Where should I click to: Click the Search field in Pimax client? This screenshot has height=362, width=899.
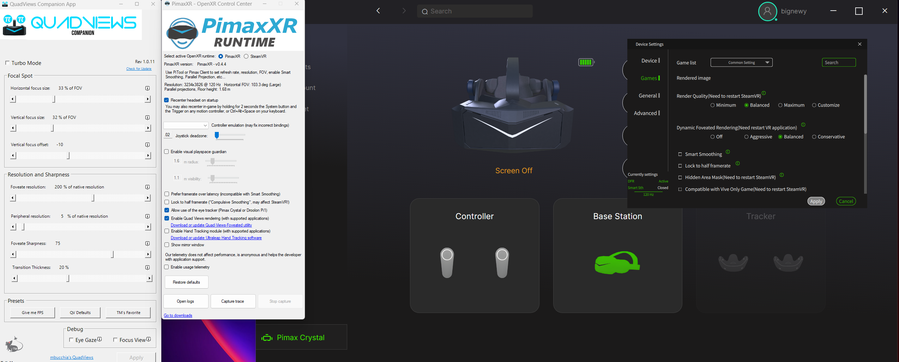click(475, 11)
